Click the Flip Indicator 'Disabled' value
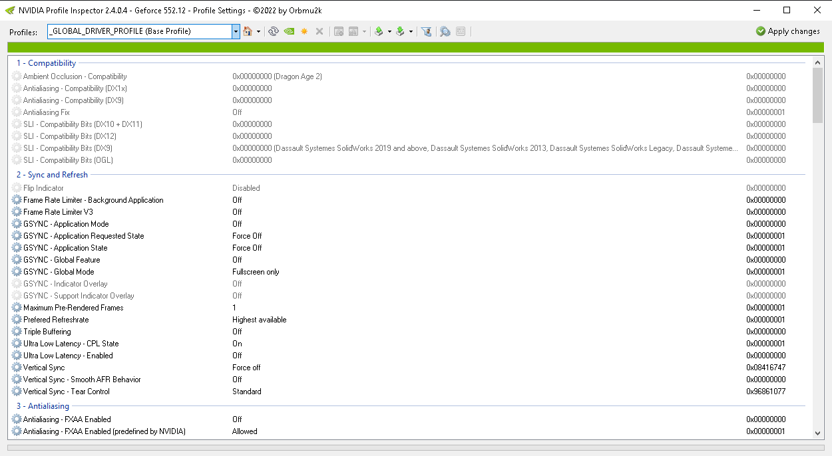This screenshot has width=832, height=456. coord(246,188)
